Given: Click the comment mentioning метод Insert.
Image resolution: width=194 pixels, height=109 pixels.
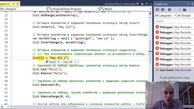Looking at the screenshot, I should [86, 23].
